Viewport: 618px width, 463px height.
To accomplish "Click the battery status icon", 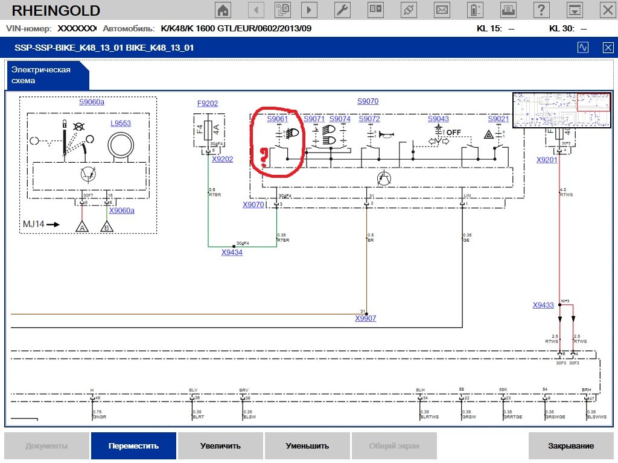I will pyautogui.click(x=476, y=10).
